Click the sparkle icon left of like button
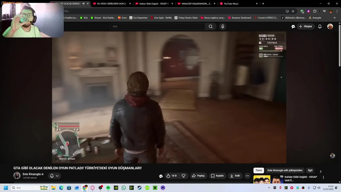Image resolution: width=341 pixels, height=192 pixels. coord(161,176)
